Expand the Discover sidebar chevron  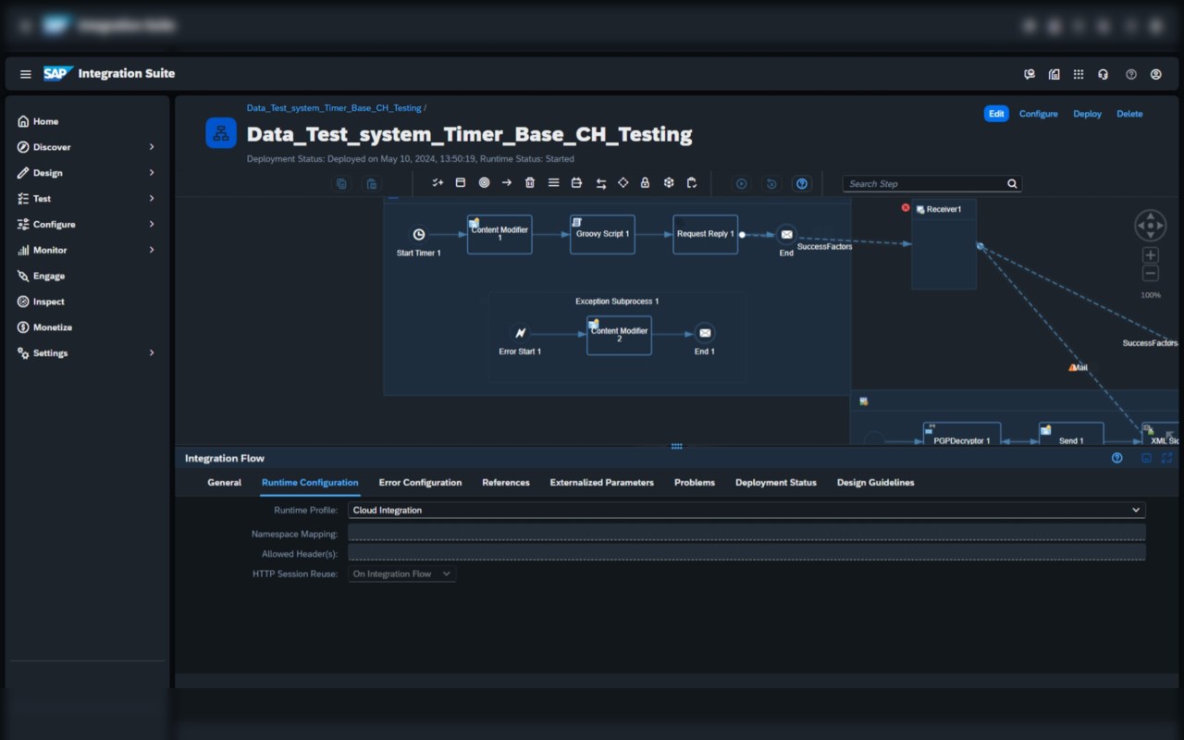pos(152,147)
